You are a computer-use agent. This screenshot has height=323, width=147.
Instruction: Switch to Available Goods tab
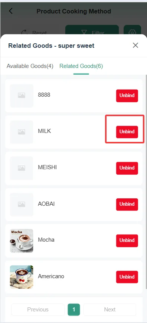coord(30,66)
